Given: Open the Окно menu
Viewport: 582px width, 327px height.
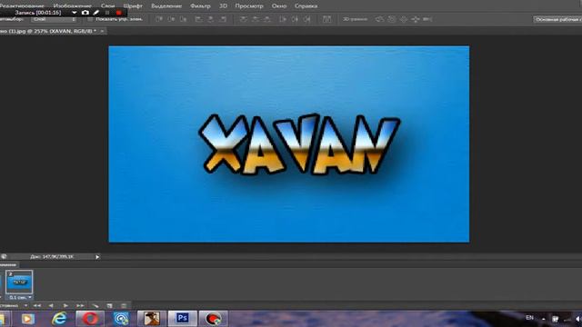Looking at the screenshot, I should pyautogui.click(x=279, y=5).
